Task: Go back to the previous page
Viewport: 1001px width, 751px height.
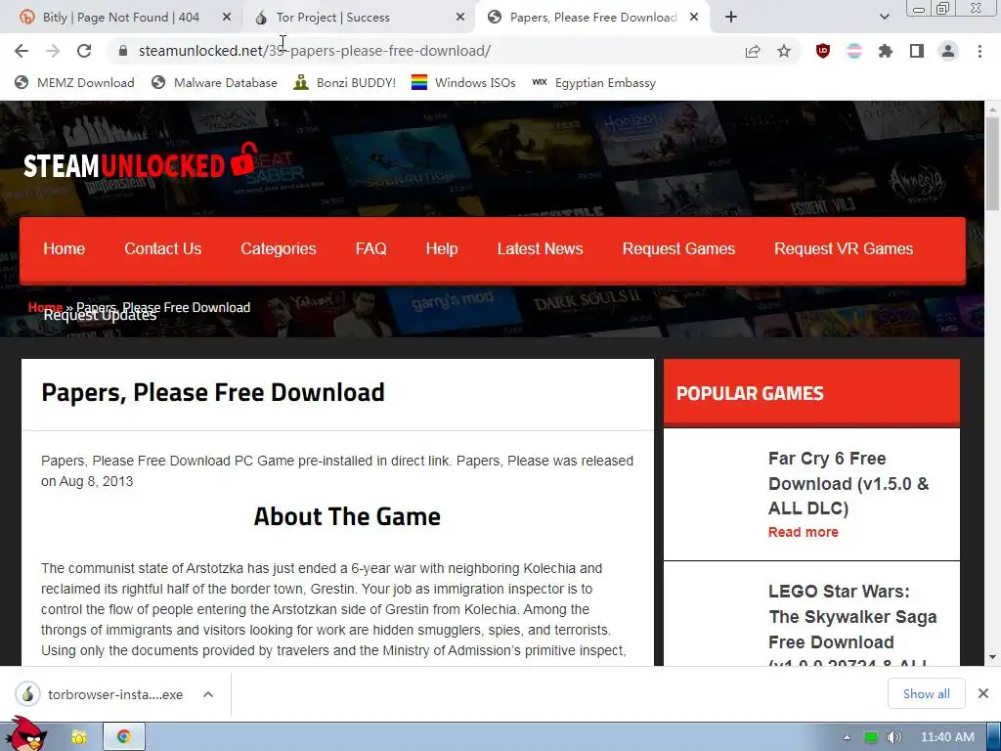Action: [22, 51]
